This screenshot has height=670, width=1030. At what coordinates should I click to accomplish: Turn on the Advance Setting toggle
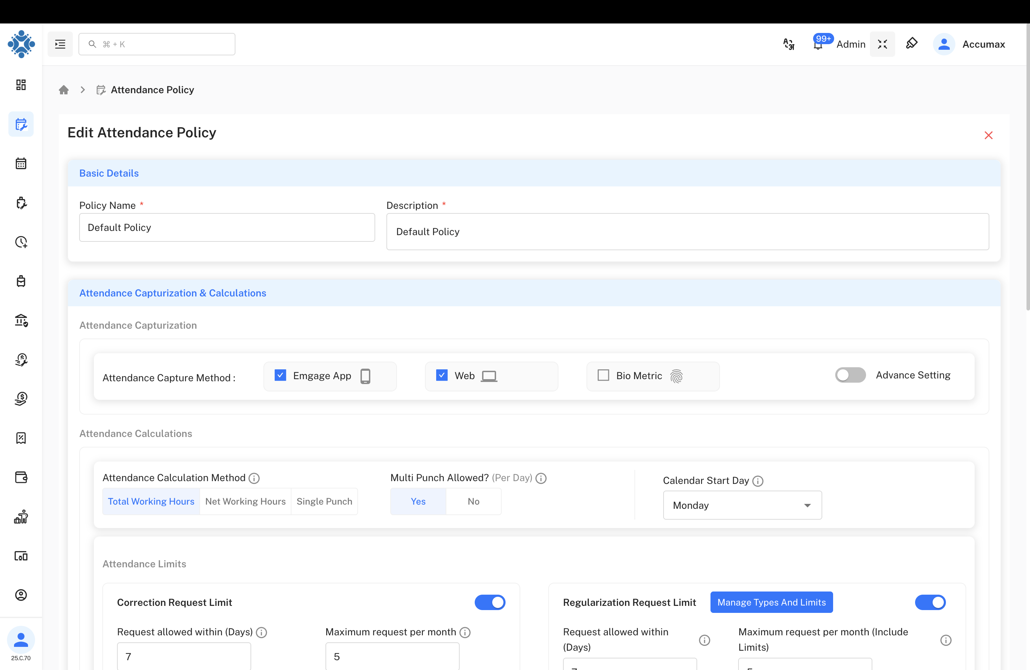coord(850,375)
